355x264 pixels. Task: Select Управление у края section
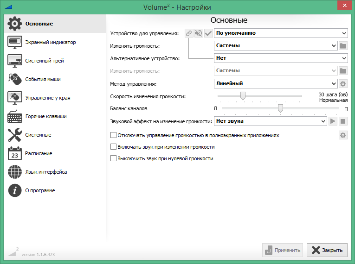coord(55,98)
